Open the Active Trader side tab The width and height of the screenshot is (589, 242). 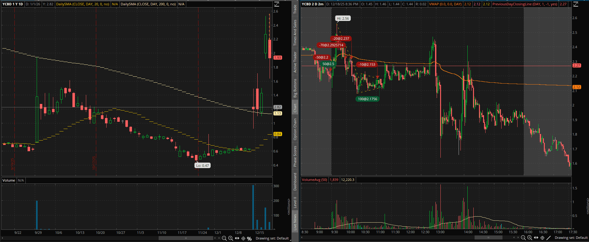(x=295, y=62)
